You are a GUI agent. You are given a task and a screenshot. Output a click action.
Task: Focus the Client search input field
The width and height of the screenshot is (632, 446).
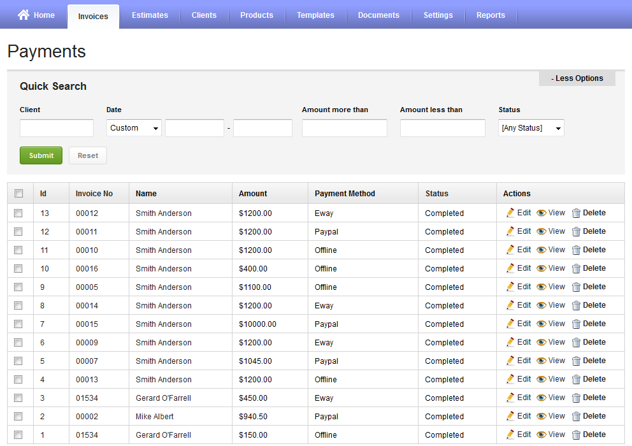[x=57, y=128]
